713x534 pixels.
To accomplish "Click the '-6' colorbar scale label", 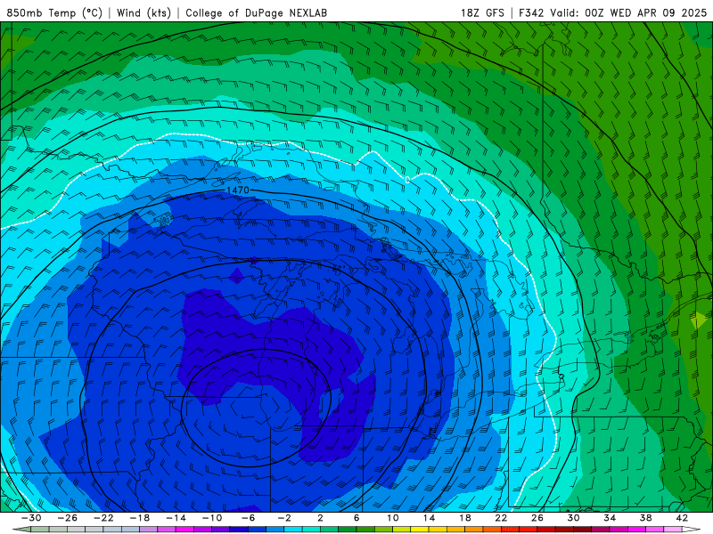I will click(249, 518).
